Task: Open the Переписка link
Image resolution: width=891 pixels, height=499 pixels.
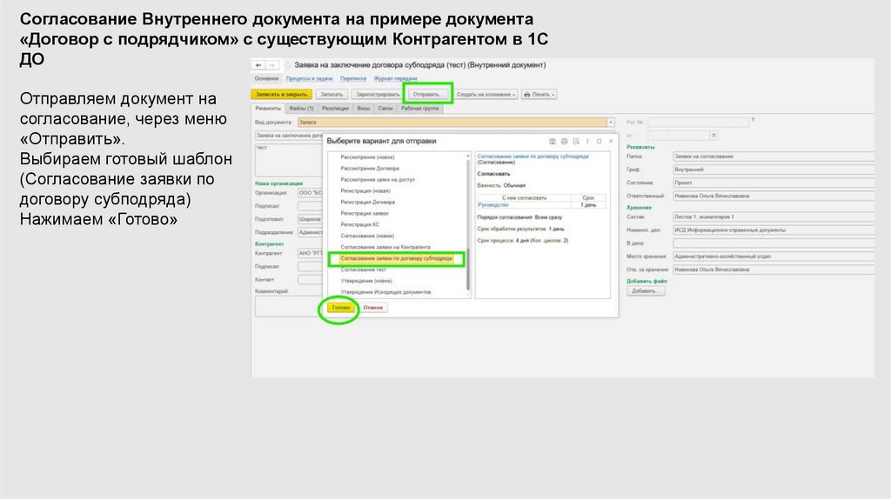Action: click(x=353, y=78)
